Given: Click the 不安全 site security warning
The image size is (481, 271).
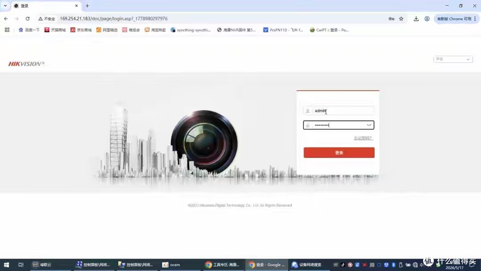Looking at the screenshot, I should coord(47,19).
